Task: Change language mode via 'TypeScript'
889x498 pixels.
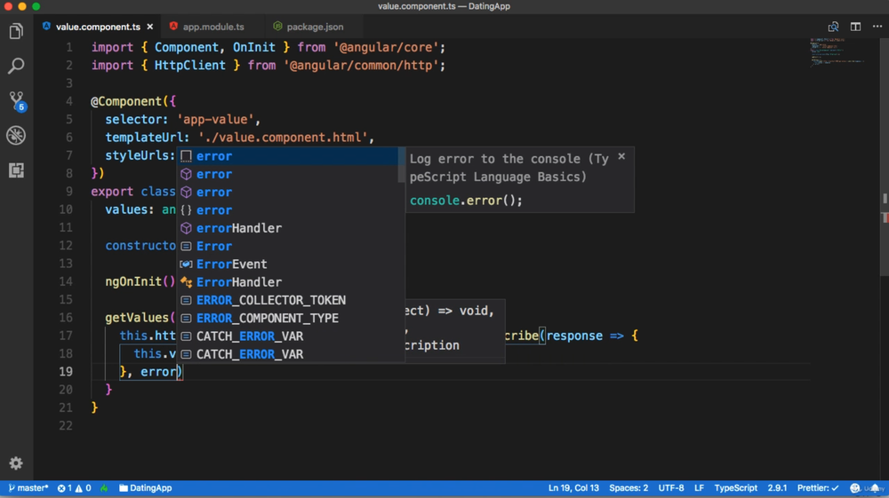Action: 735,488
